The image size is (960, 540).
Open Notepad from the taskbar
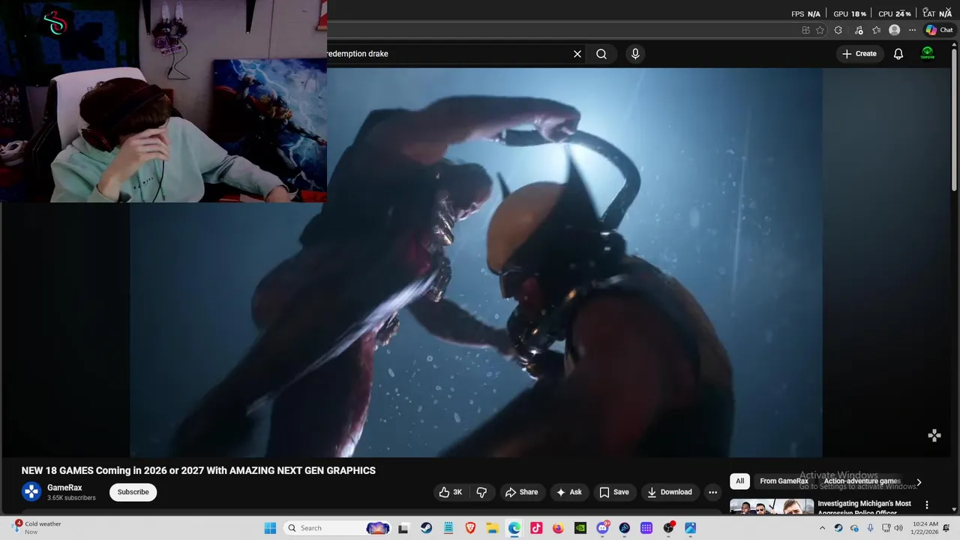coord(448,528)
